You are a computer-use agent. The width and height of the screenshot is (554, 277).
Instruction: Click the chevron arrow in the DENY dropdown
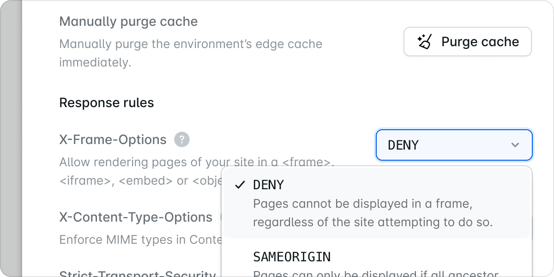pyautogui.click(x=515, y=145)
